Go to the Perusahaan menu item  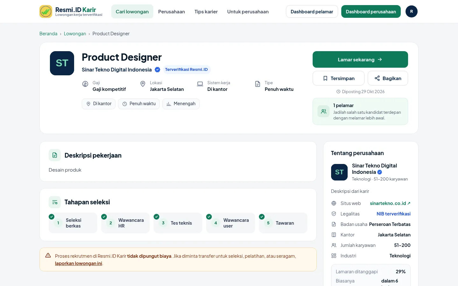171,11
